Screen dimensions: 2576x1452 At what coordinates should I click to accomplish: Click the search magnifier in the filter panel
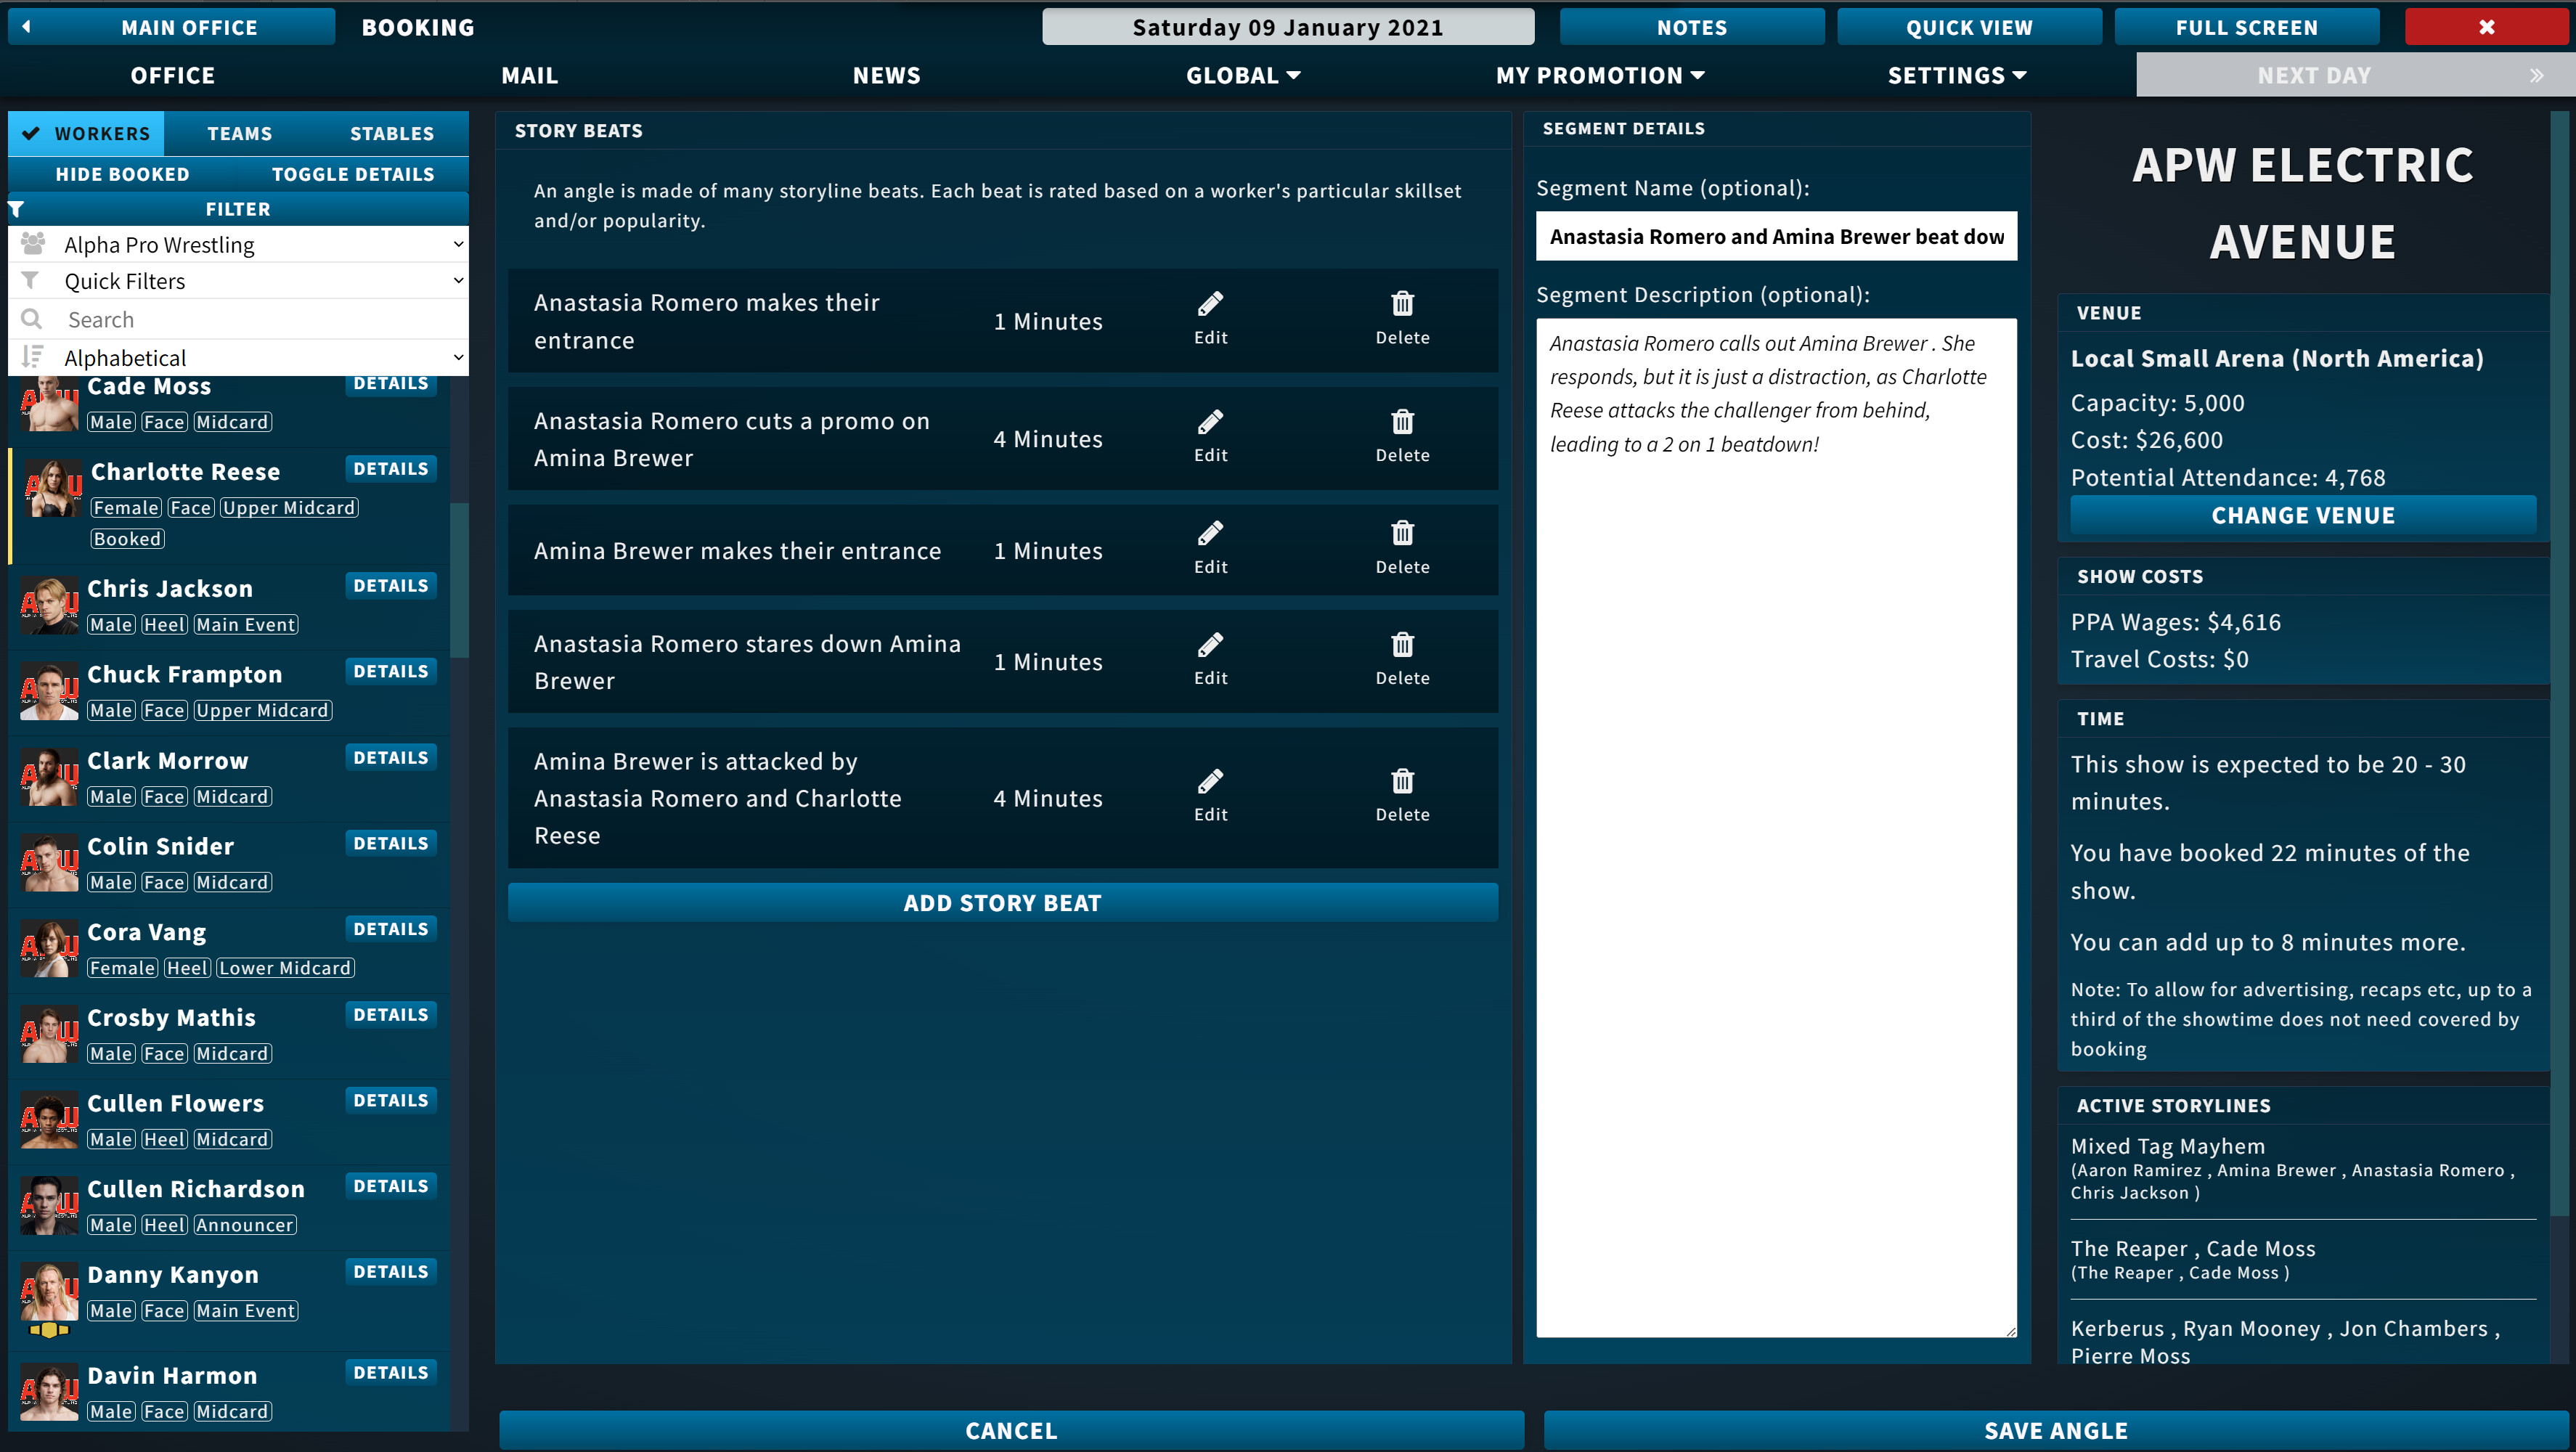point(31,319)
